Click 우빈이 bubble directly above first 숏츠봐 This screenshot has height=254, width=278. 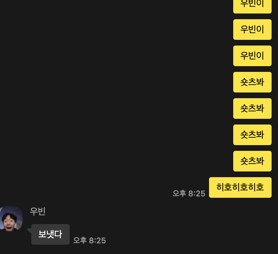(x=252, y=56)
